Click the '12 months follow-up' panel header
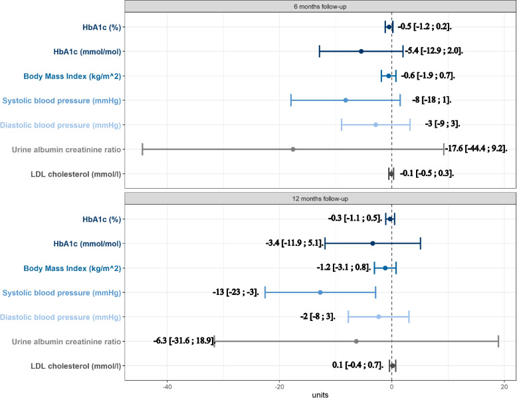The image size is (517, 398). pos(320,199)
